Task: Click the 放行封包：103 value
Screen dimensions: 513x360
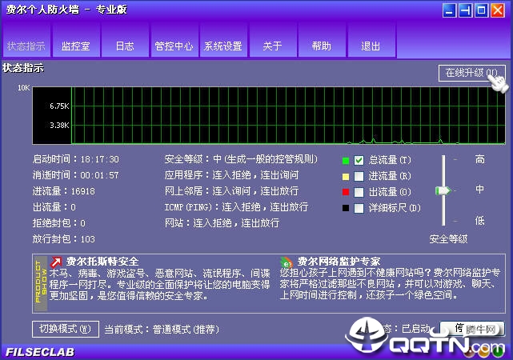Action: (63, 239)
